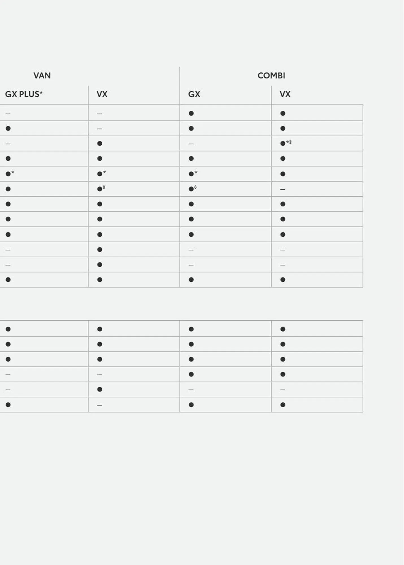
Task: Click first-row dash under VAN VX header
Action: [99, 114]
